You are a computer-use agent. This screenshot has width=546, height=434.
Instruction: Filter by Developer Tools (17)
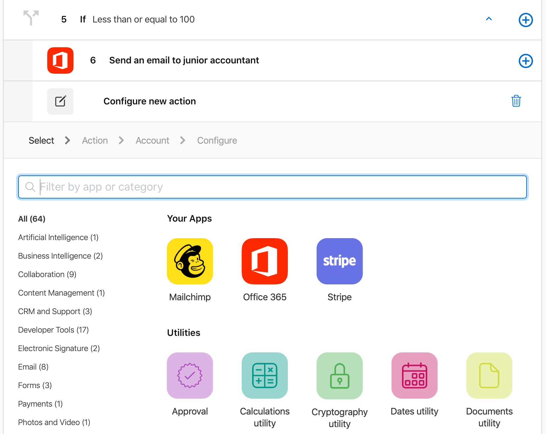coord(53,330)
